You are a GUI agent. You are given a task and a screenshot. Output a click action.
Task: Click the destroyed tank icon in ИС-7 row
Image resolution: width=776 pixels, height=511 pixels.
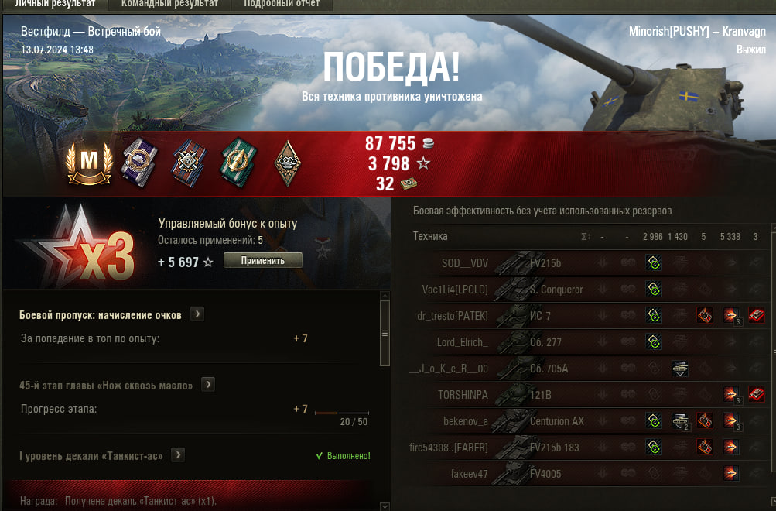pyautogui.click(x=756, y=315)
